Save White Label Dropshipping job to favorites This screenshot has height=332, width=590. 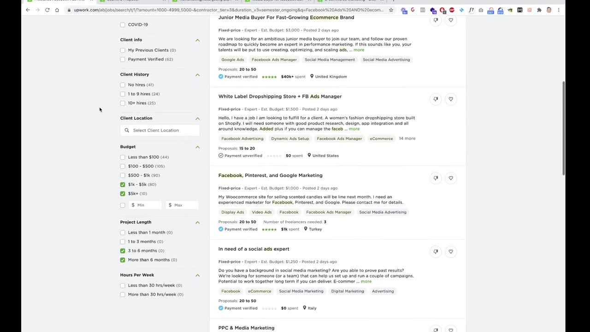(x=451, y=99)
